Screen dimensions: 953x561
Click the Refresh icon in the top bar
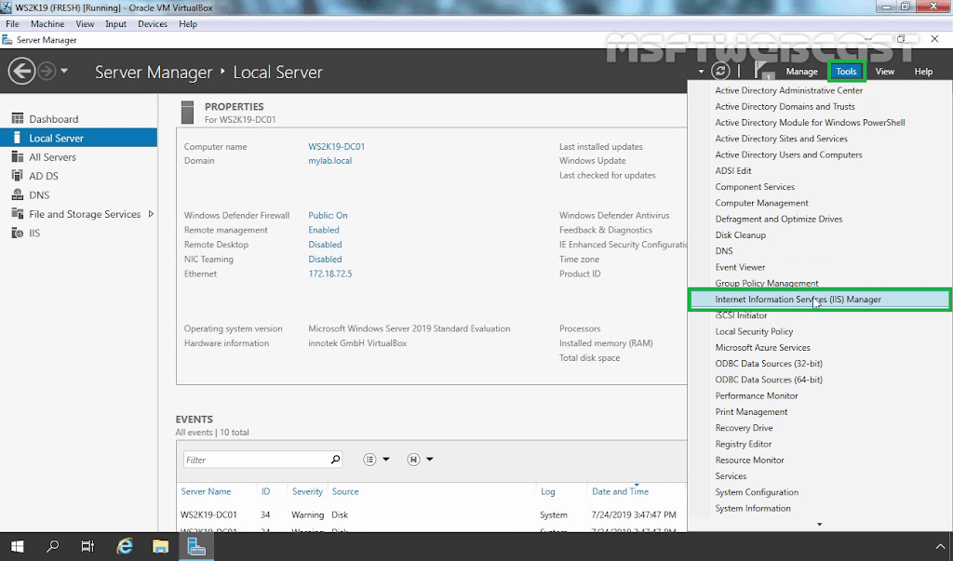pos(720,70)
